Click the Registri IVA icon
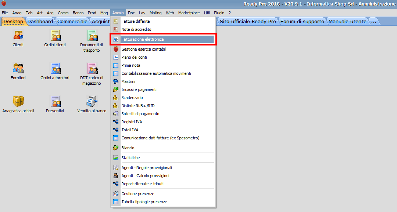Screen dimensions: 397x212 point(116,122)
